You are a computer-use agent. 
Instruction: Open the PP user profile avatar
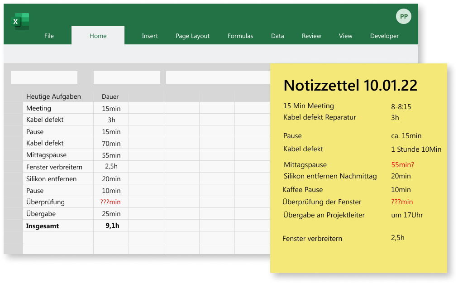[403, 16]
